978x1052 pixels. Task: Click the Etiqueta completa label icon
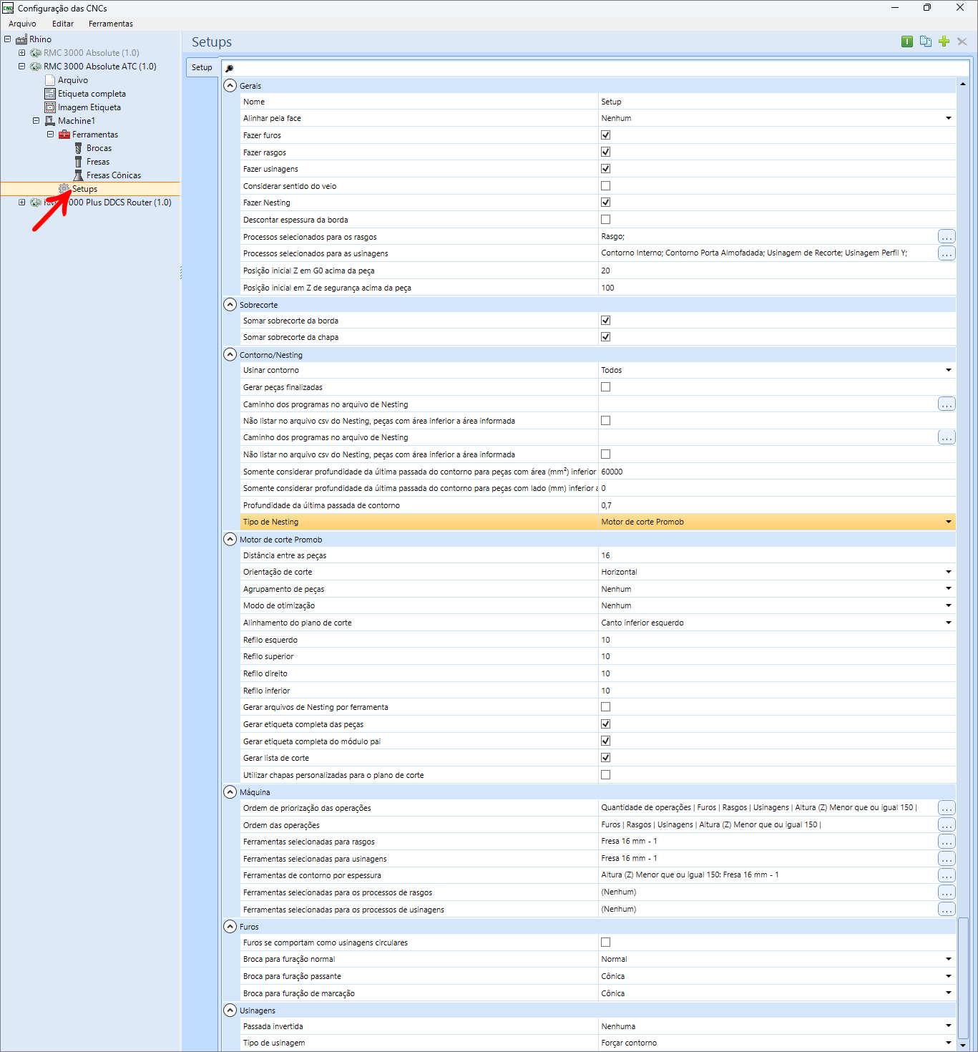(x=50, y=94)
